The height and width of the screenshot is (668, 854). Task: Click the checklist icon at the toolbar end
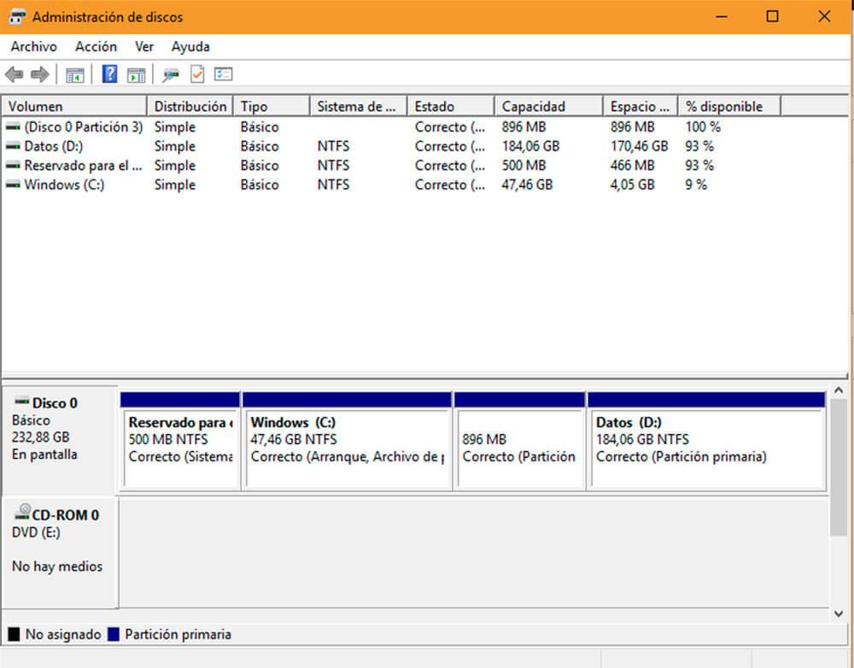point(224,74)
